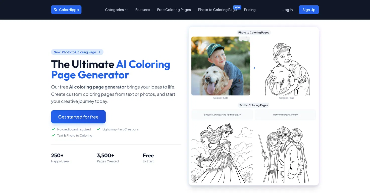Click the Log In link

click(288, 10)
